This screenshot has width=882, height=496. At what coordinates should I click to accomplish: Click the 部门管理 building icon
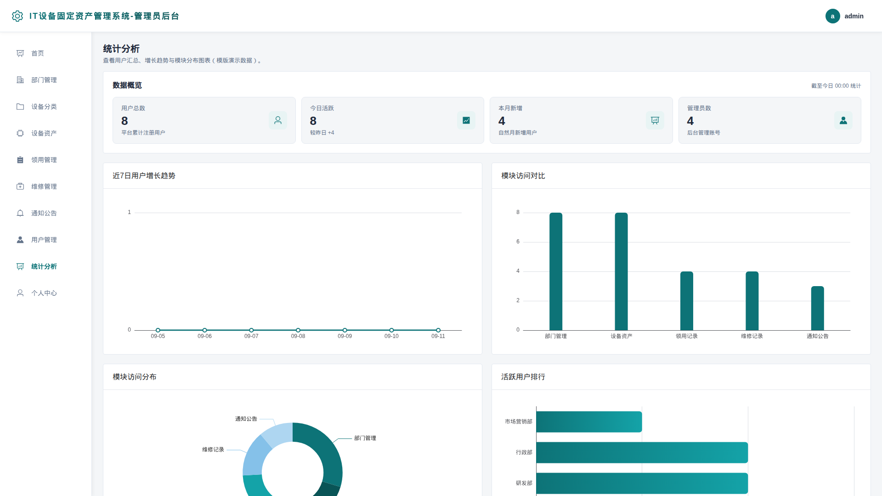pyautogui.click(x=20, y=80)
